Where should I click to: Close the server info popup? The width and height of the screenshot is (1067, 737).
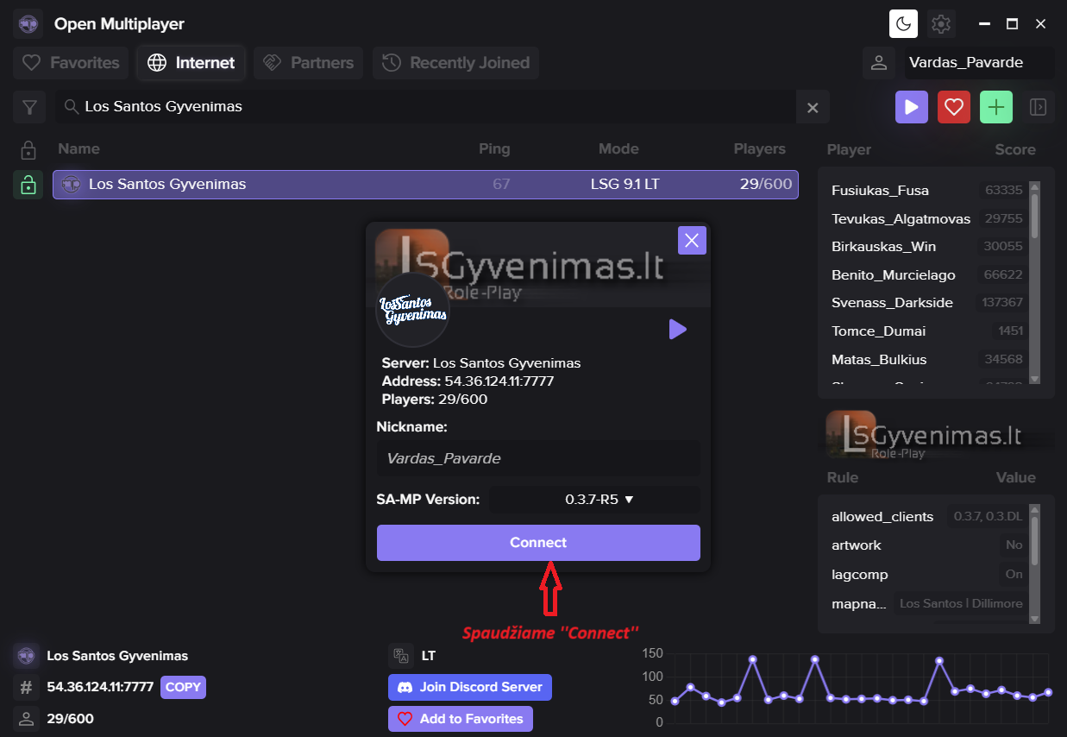[692, 241]
